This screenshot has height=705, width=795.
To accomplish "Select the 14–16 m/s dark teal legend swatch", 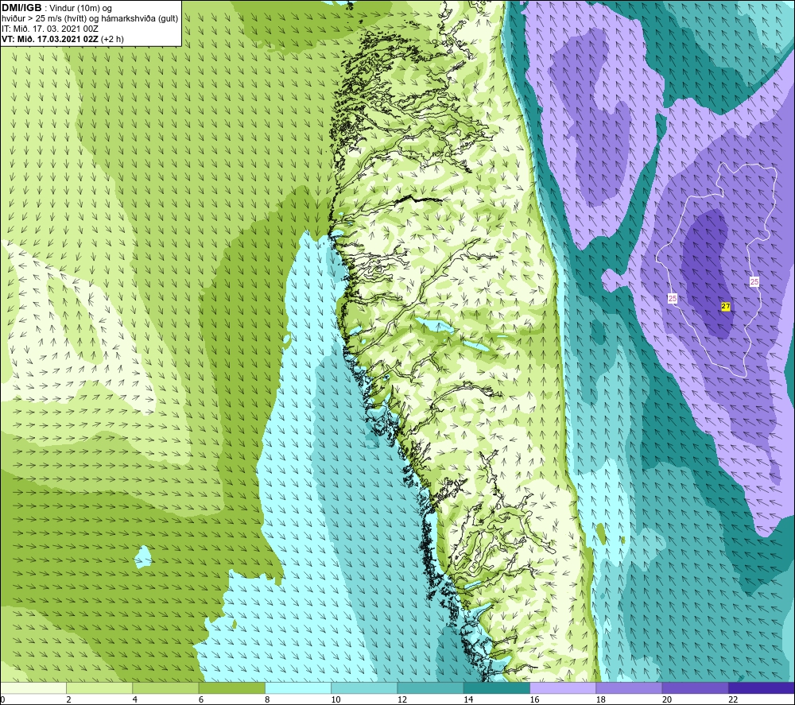I will [497, 688].
